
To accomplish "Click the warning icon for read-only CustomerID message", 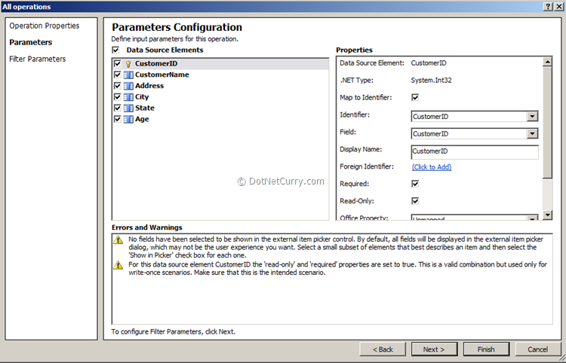I will tap(118, 265).
